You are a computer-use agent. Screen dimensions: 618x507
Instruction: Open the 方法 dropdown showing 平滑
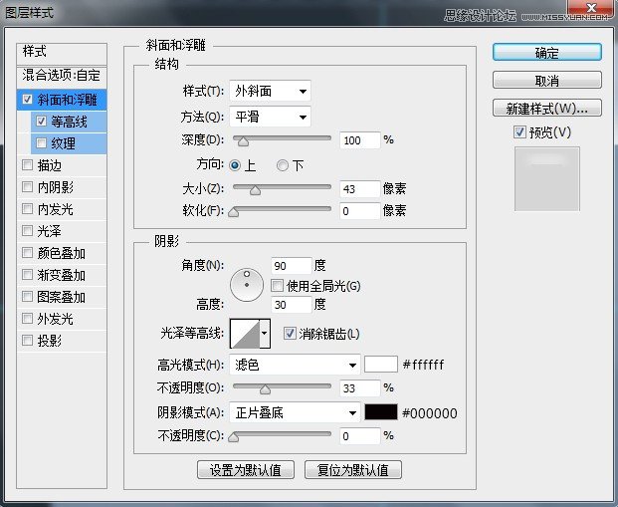(270, 117)
